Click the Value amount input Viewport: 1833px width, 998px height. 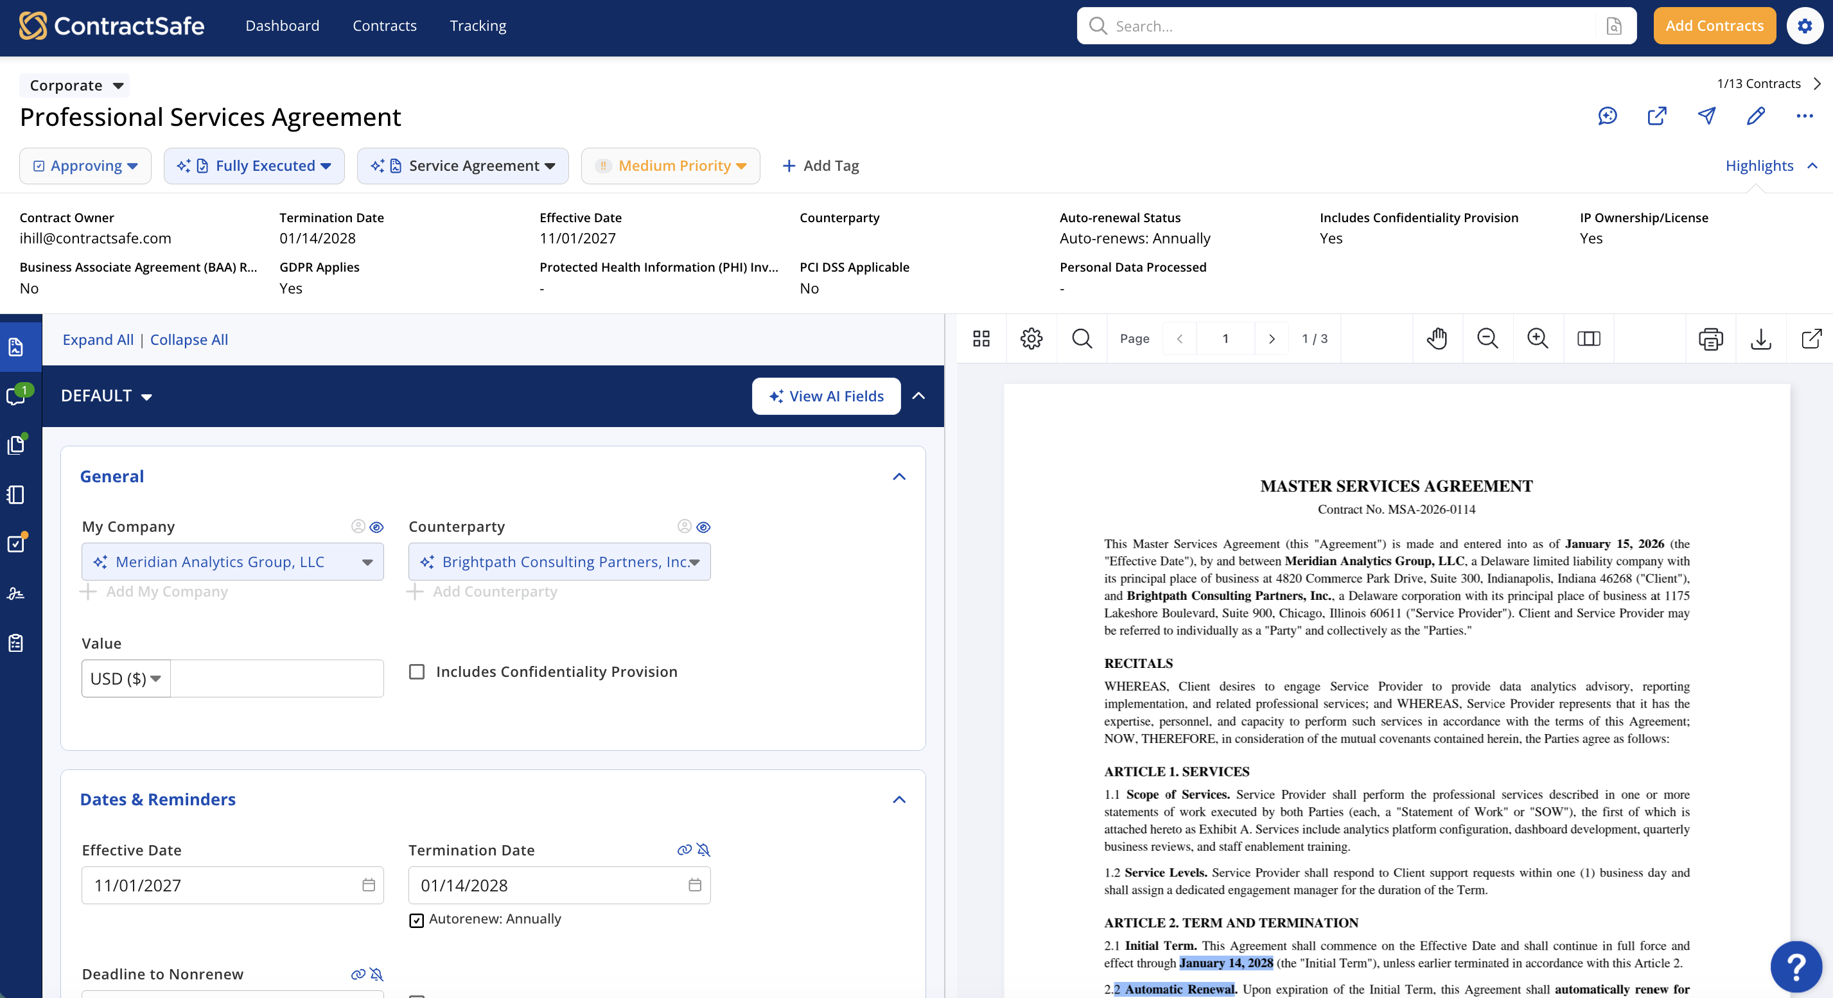pyautogui.click(x=277, y=679)
